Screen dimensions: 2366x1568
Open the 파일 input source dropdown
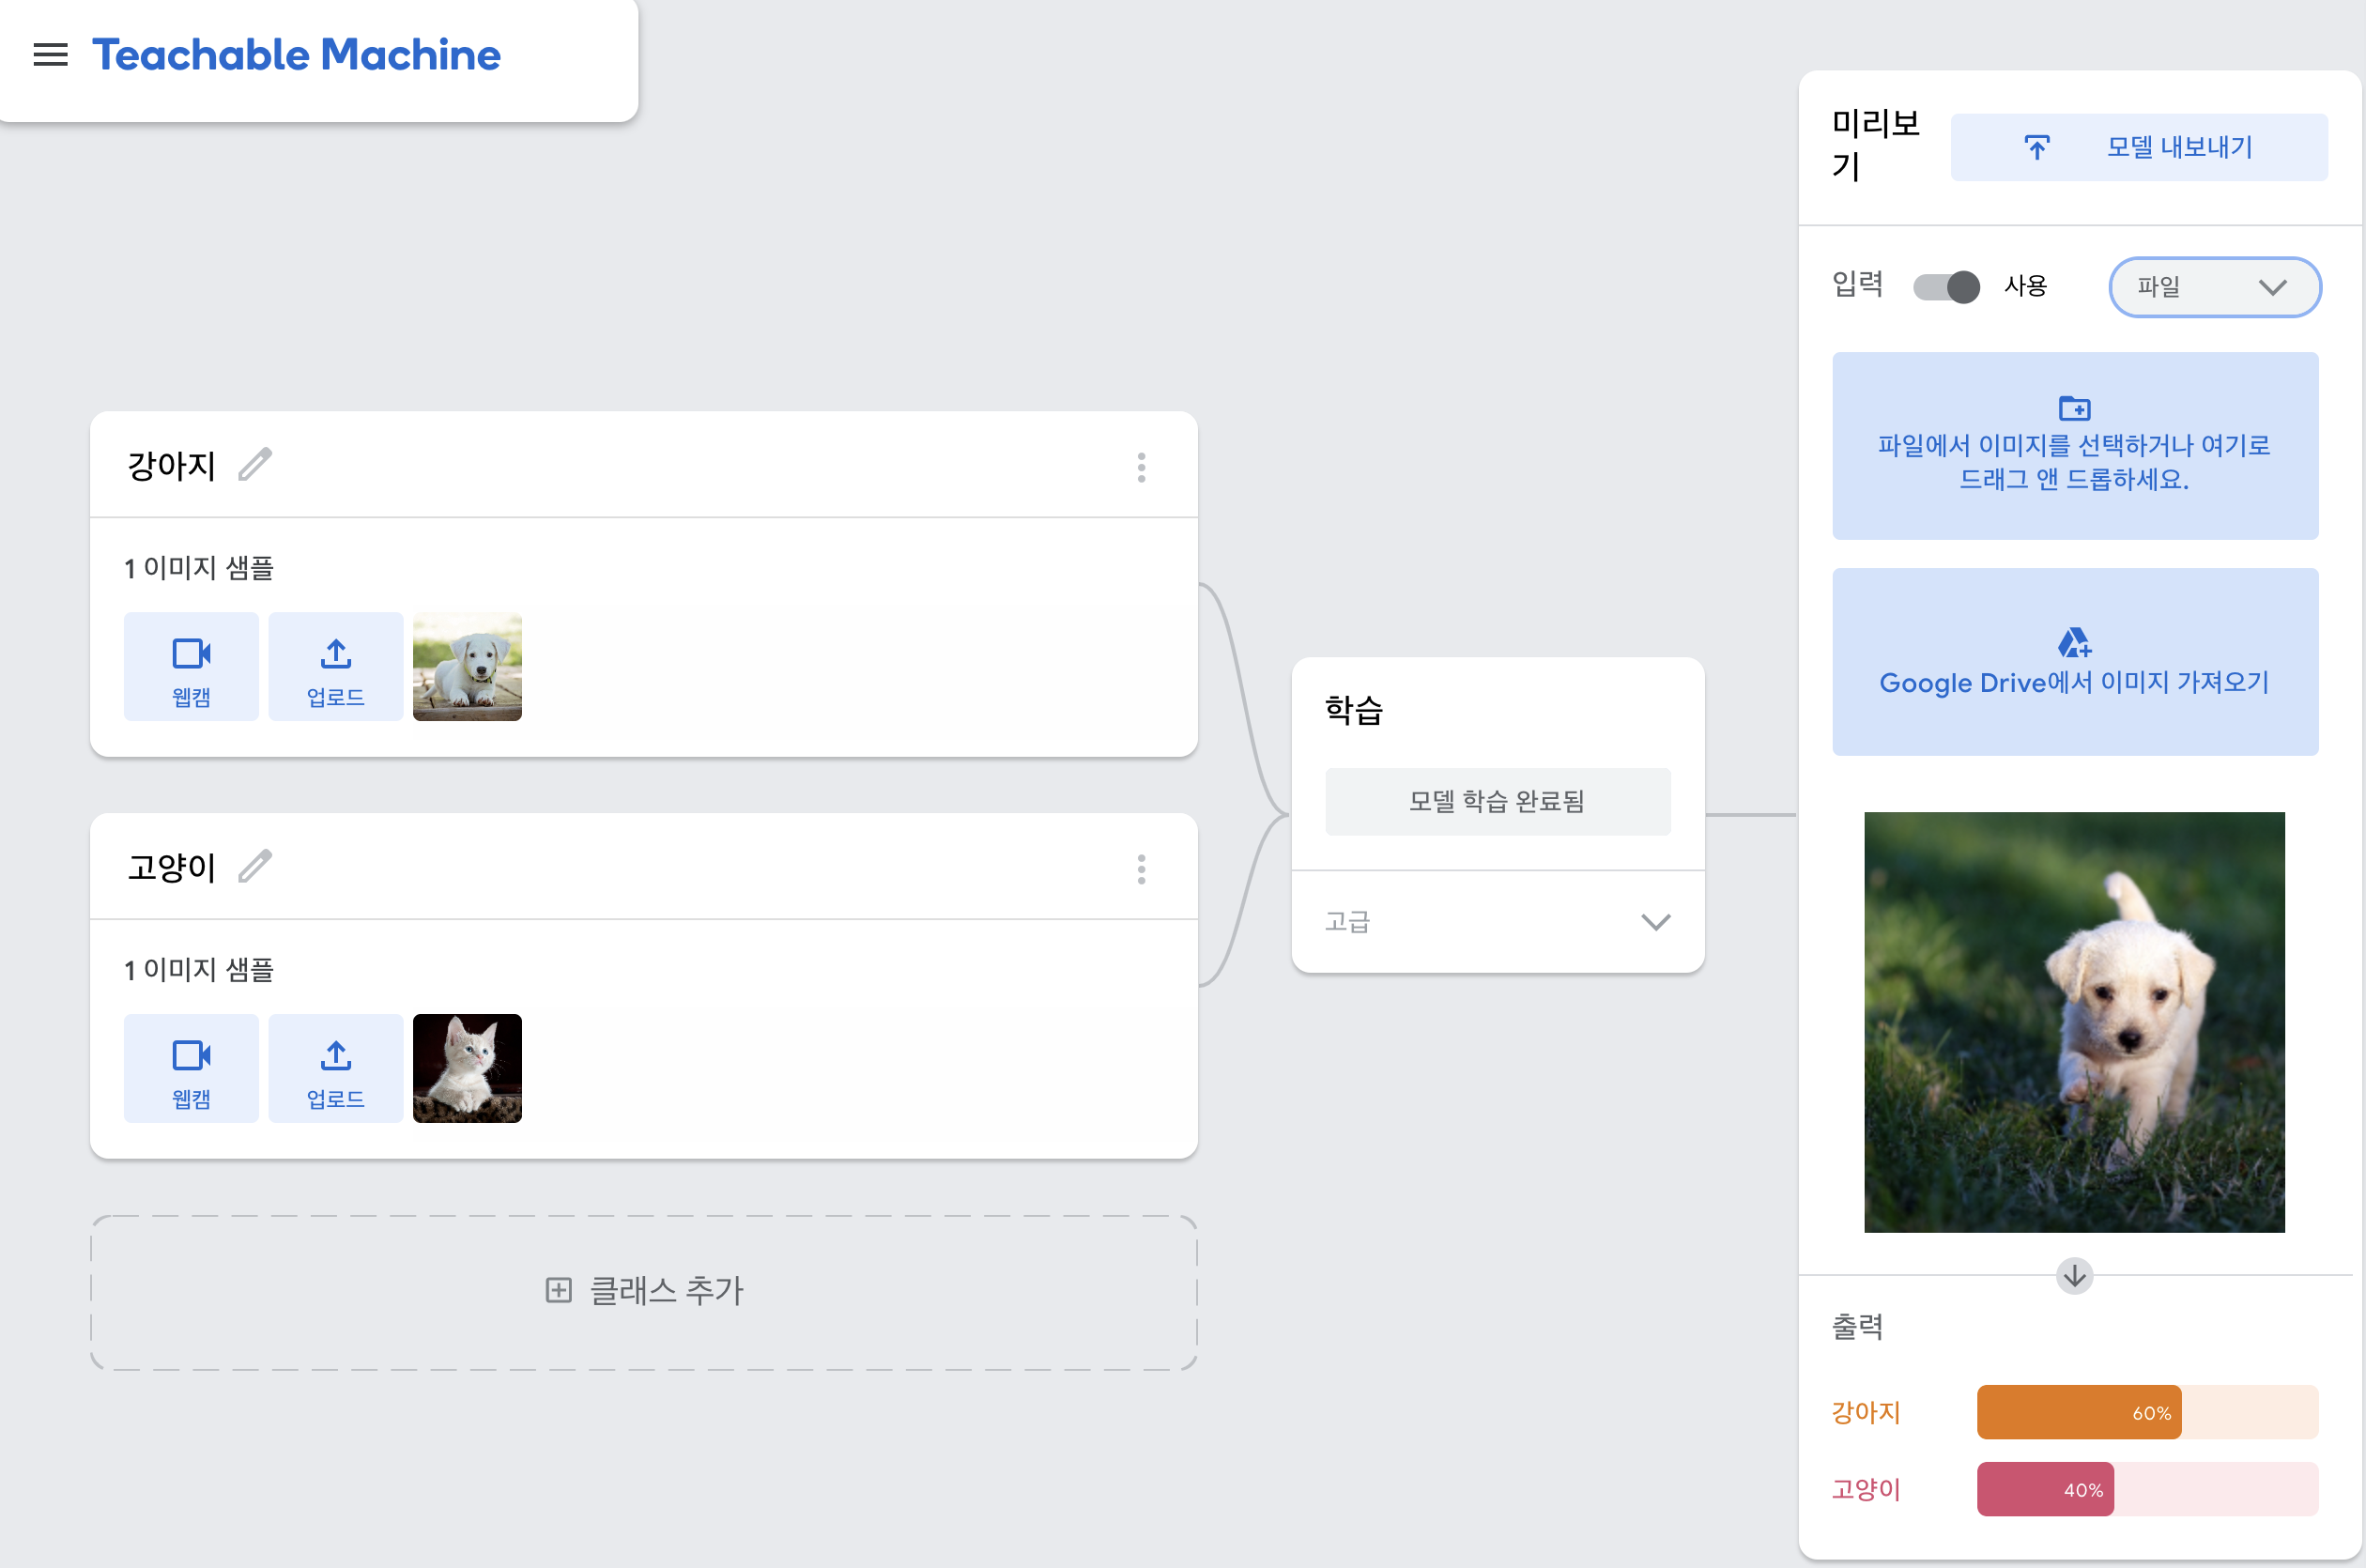pyautogui.click(x=2214, y=287)
